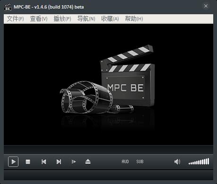The width and height of the screenshot is (217, 184).
Task: Open the 文件(F) menu
Action: point(15,19)
